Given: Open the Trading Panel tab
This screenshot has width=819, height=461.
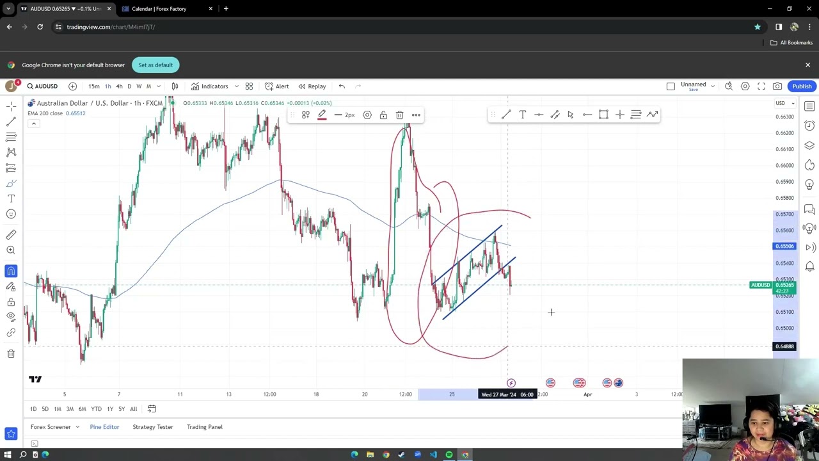Looking at the screenshot, I should 205,427.
